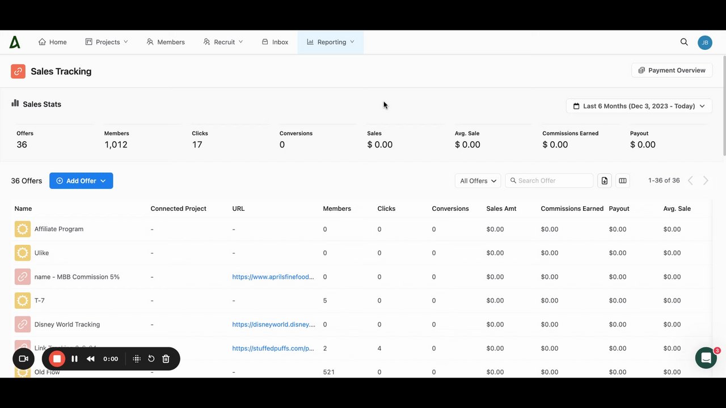Image resolution: width=726 pixels, height=408 pixels.
Task: Open the Last 6 Months date range dropdown
Action: pyautogui.click(x=639, y=106)
